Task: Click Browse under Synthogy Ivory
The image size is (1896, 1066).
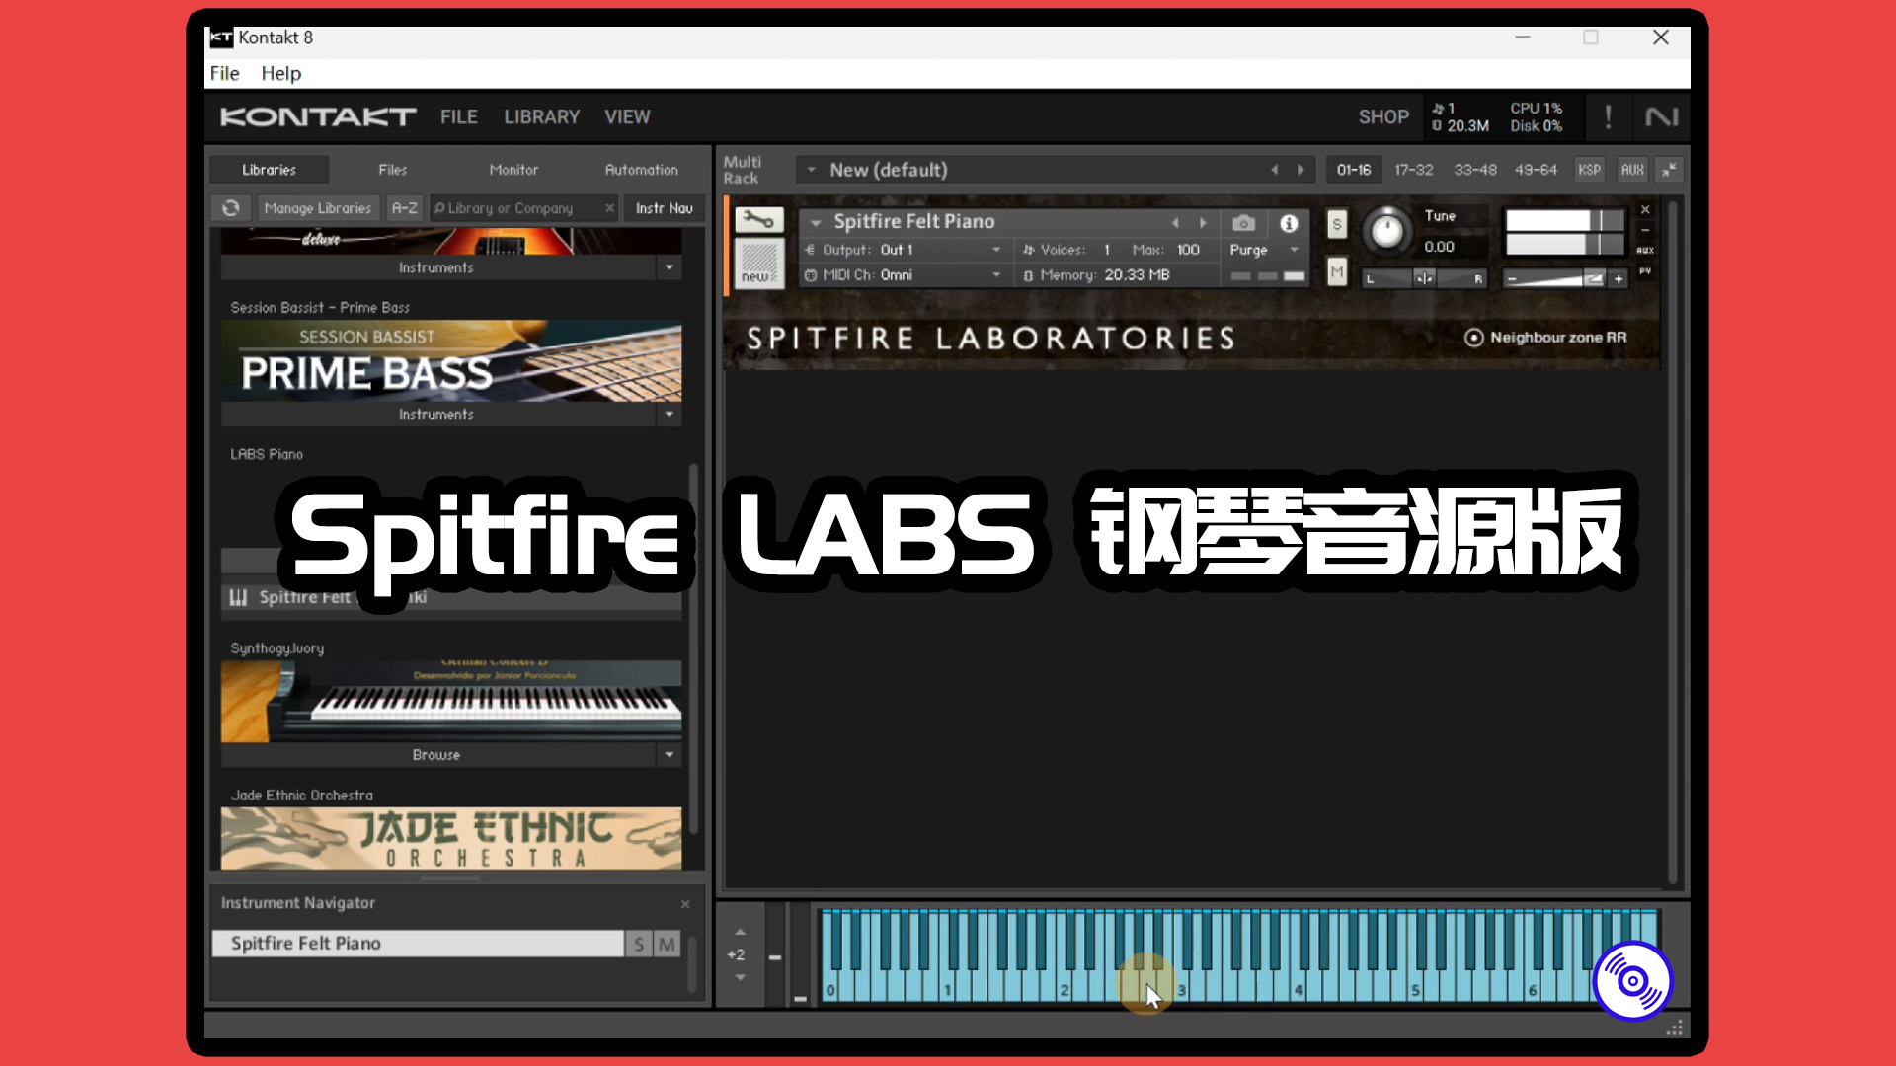Action: [436, 755]
